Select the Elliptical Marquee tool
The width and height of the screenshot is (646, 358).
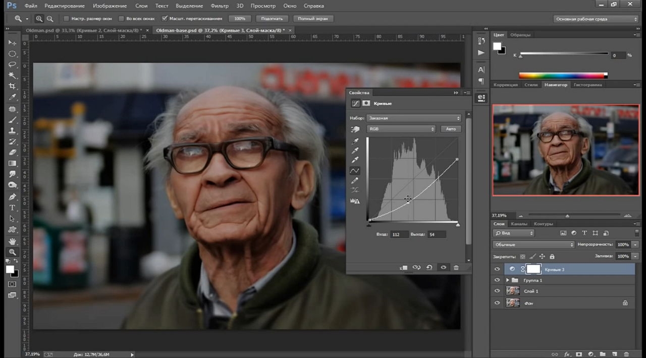coord(13,54)
